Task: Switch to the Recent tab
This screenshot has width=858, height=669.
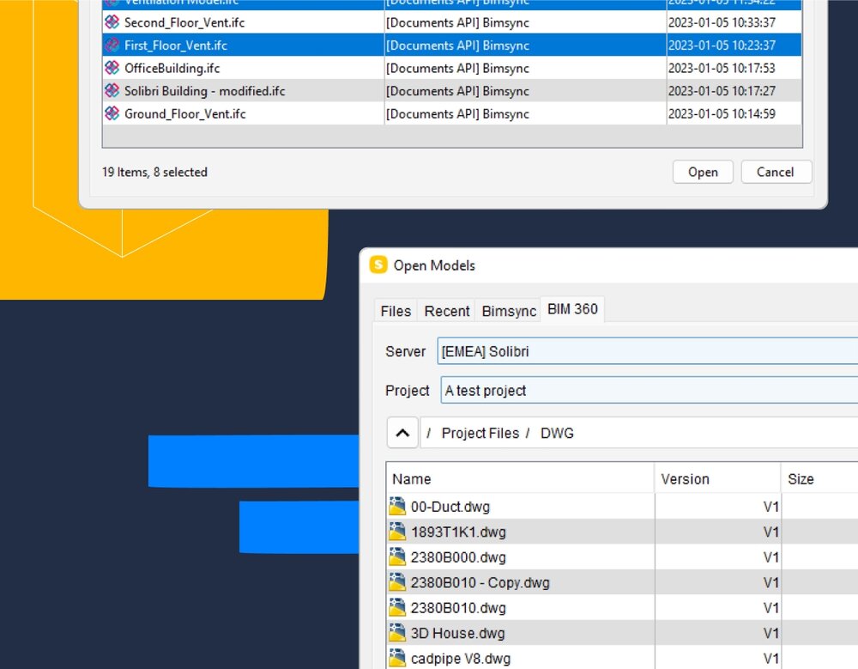Action: (446, 311)
